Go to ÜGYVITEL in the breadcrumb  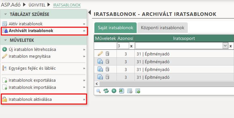[37, 5]
